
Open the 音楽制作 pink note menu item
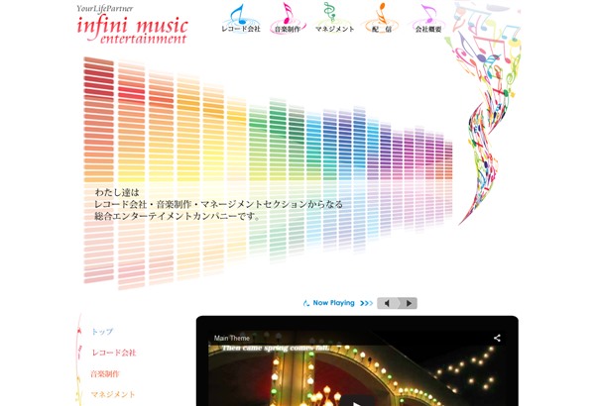(288, 19)
